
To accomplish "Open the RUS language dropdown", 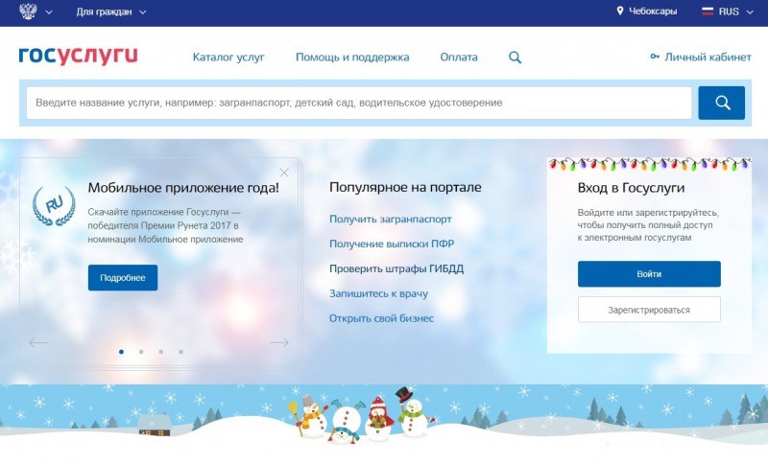I will [x=728, y=12].
